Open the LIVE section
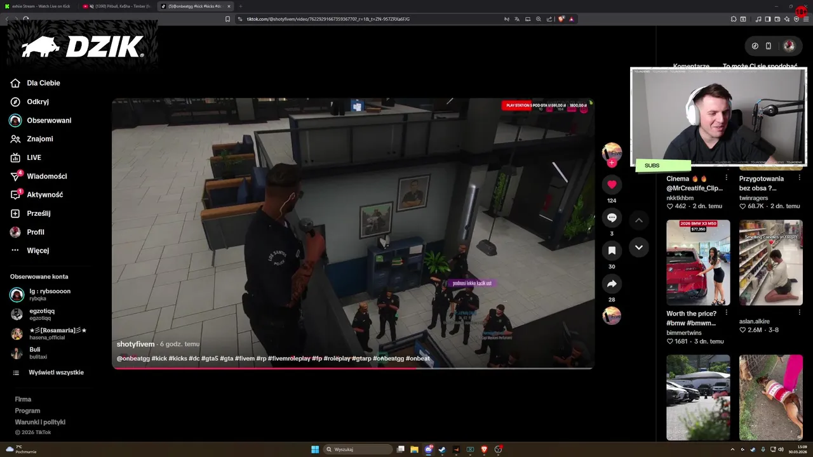Screen dimensions: 813x457 [x=25, y=157]
